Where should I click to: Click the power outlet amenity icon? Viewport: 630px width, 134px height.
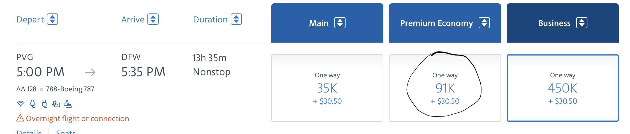pos(33,104)
